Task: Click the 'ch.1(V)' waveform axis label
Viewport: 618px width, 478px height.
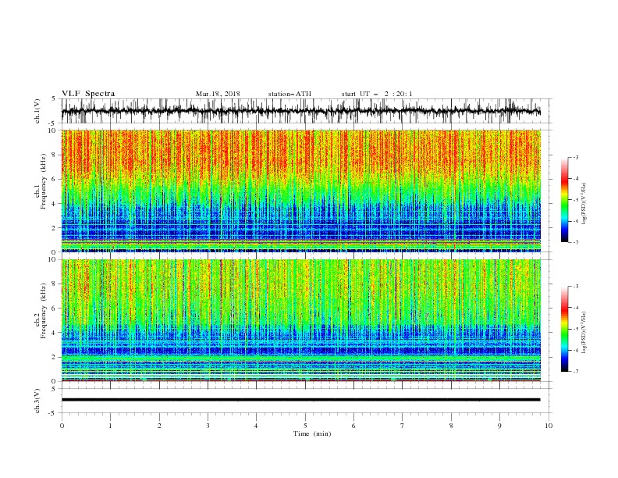Action: [37, 111]
